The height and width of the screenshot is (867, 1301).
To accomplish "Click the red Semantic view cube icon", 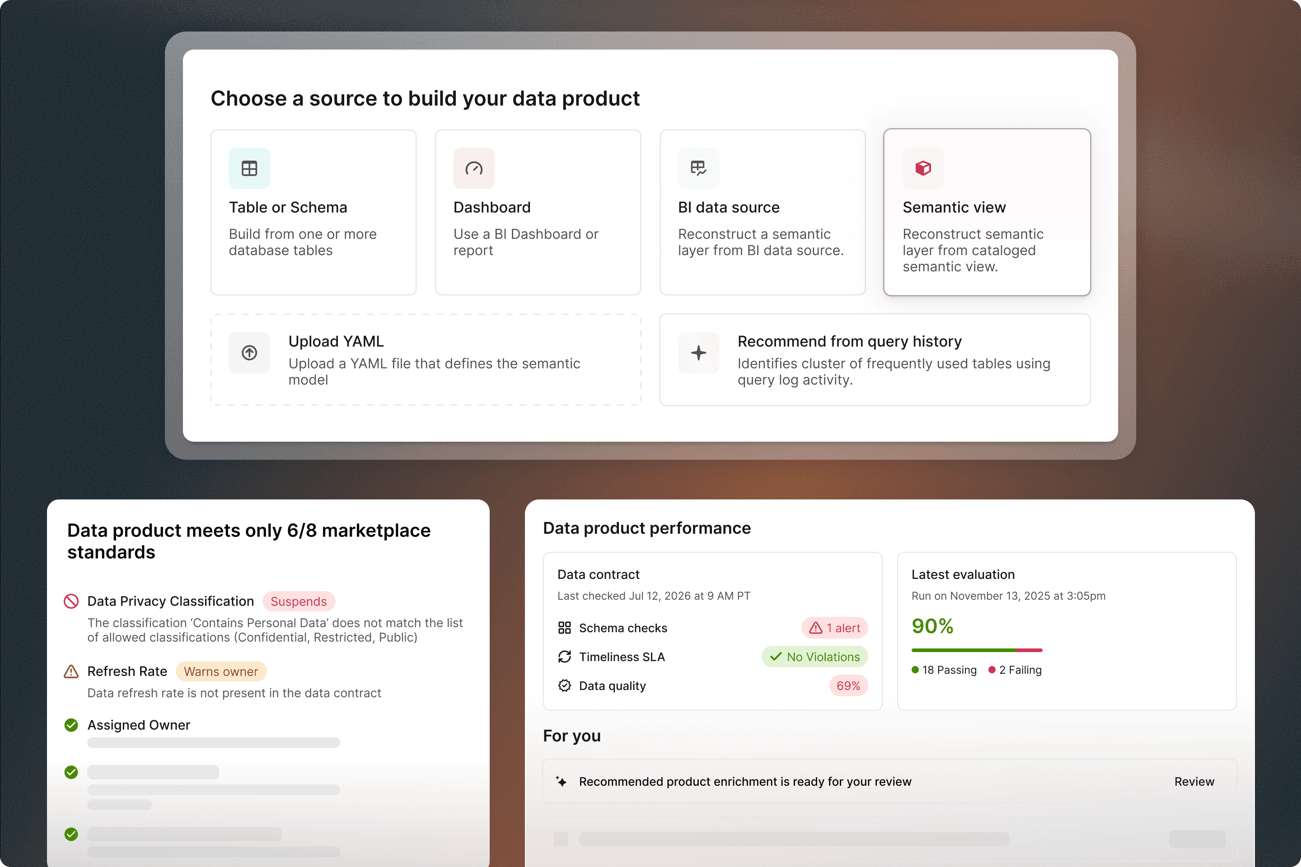I will (x=923, y=168).
